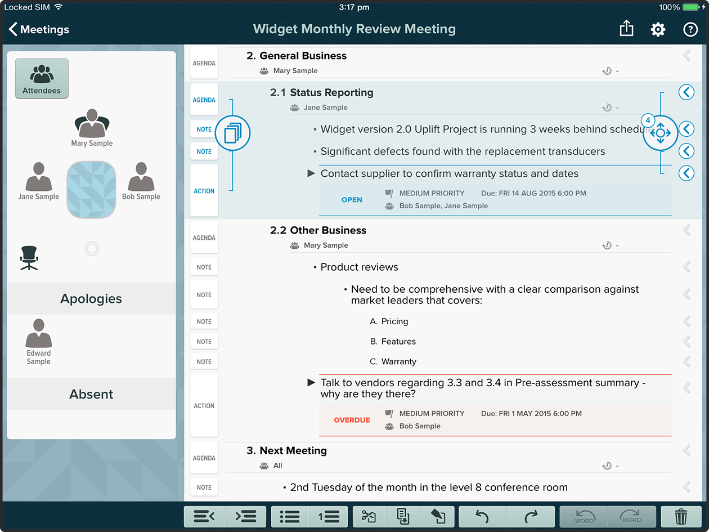Image resolution: width=709 pixels, height=532 pixels.
Task: Select the AGENDA tab for 2.2 Other Business
Action: coord(204,238)
